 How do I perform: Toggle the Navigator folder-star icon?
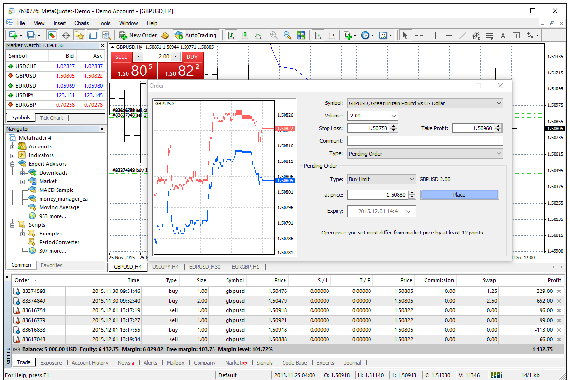(79, 35)
